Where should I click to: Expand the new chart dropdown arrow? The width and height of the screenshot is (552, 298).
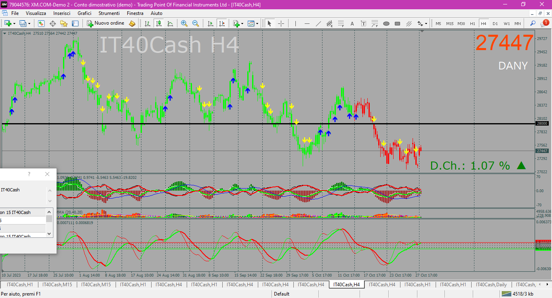click(15, 23)
